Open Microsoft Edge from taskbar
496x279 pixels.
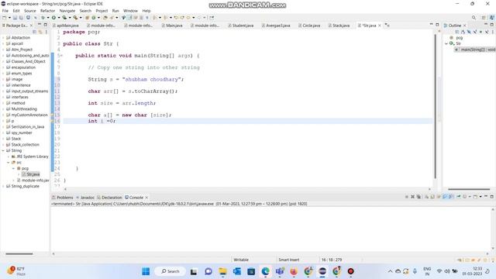point(265,271)
